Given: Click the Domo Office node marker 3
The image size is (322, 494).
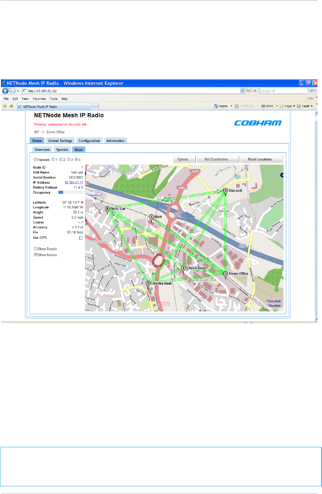Looking at the screenshot, I should coord(225,275).
